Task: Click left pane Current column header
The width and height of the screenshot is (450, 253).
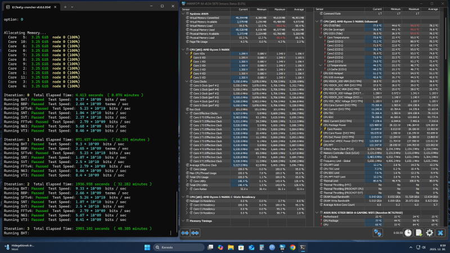Action: 240,10
